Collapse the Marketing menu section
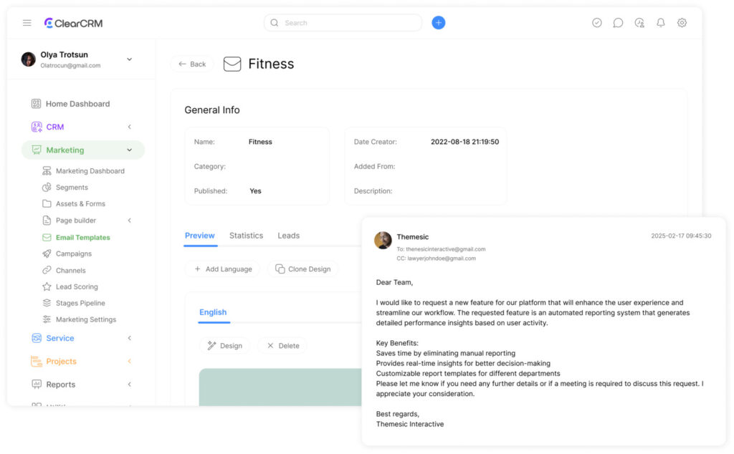The width and height of the screenshot is (734, 454). [x=129, y=150]
